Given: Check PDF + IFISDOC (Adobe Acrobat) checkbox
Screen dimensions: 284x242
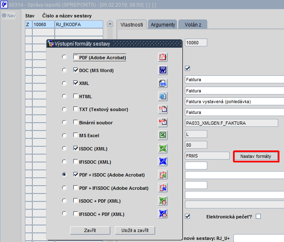Looking at the screenshot, I should click(75, 188).
